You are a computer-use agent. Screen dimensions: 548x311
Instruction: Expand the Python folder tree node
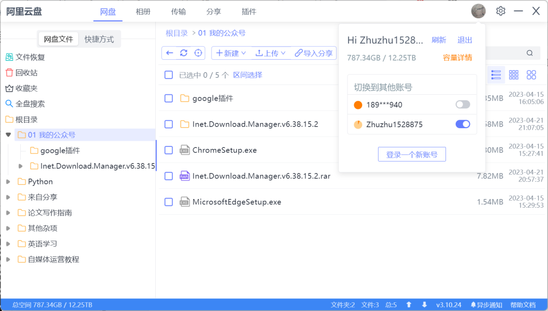8,181
